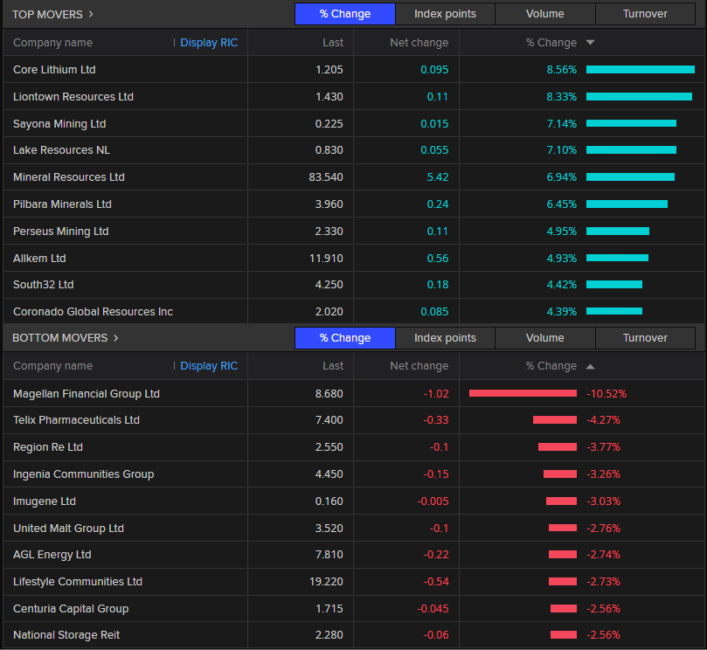Select % Change tab in Top Movers
This screenshot has height=650, width=707.
coord(345,14)
